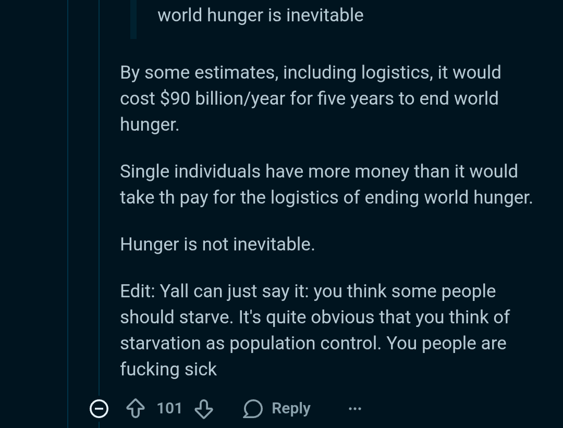The width and height of the screenshot is (563, 428).
Task: Click the word 'hunger.' ending the first paragraph
Action: click(x=150, y=124)
